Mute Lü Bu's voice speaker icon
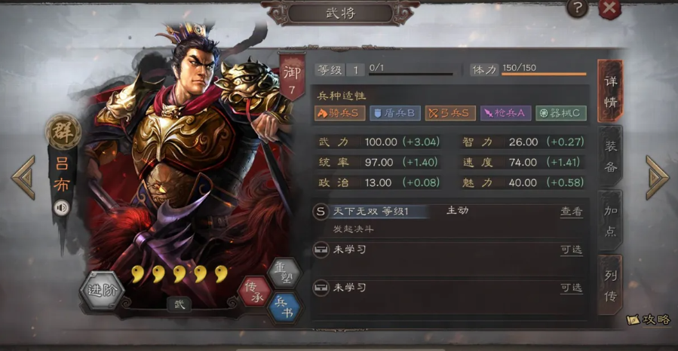Screen dimensions: 678x351 pyautogui.click(x=61, y=208)
